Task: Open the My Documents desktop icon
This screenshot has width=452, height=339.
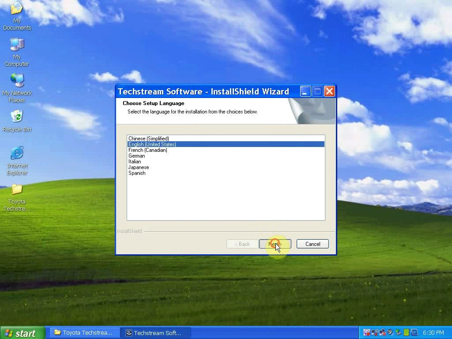Action: [x=17, y=15]
